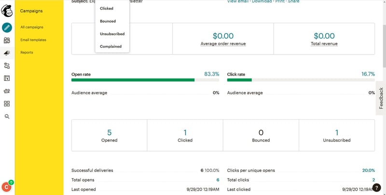Open the Automations icon in sidebar
This screenshot has width=386, height=195.
pos(7,65)
